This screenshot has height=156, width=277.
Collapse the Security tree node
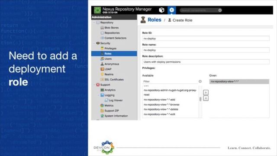click(x=94, y=43)
